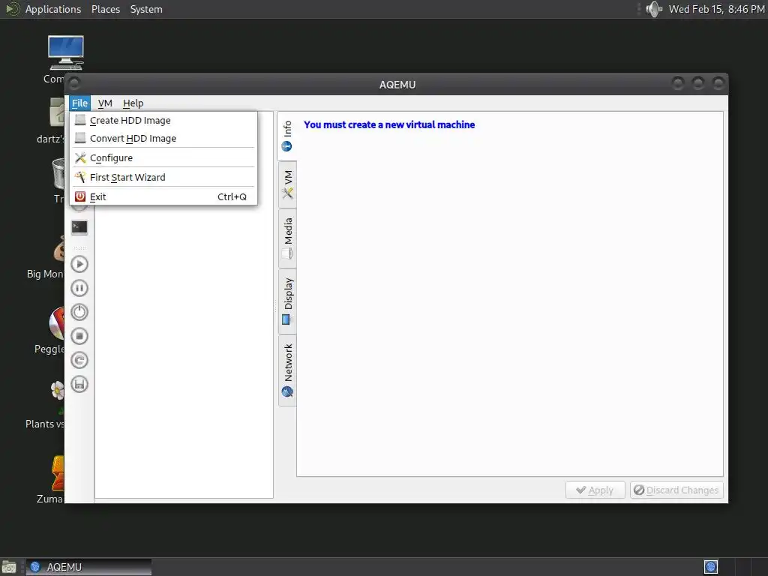Start the virtual machine with play icon
The height and width of the screenshot is (576, 768).
(x=79, y=264)
